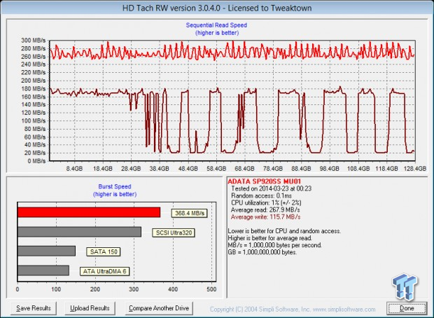
Task: Select the ATA UltraDMA 6 label
Action: (104, 271)
